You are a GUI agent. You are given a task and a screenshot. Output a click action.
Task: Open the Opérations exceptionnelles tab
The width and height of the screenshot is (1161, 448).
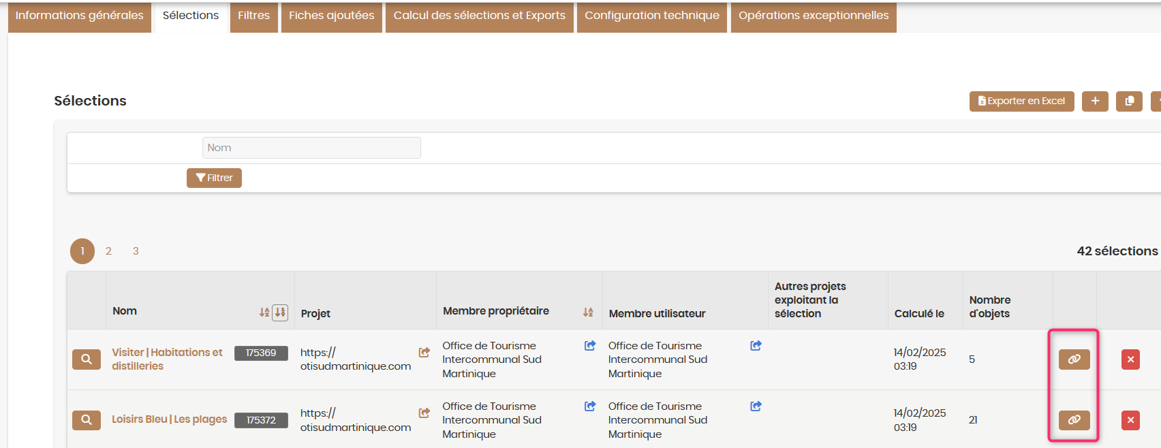(x=814, y=16)
